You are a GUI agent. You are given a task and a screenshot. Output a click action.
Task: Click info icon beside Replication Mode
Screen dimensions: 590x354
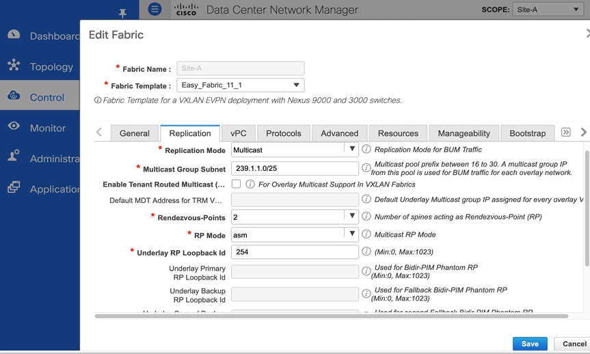coord(366,149)
